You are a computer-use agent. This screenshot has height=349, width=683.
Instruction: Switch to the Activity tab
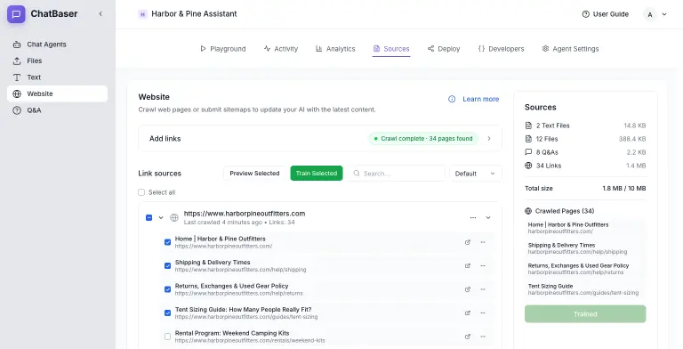click(281, 49)
